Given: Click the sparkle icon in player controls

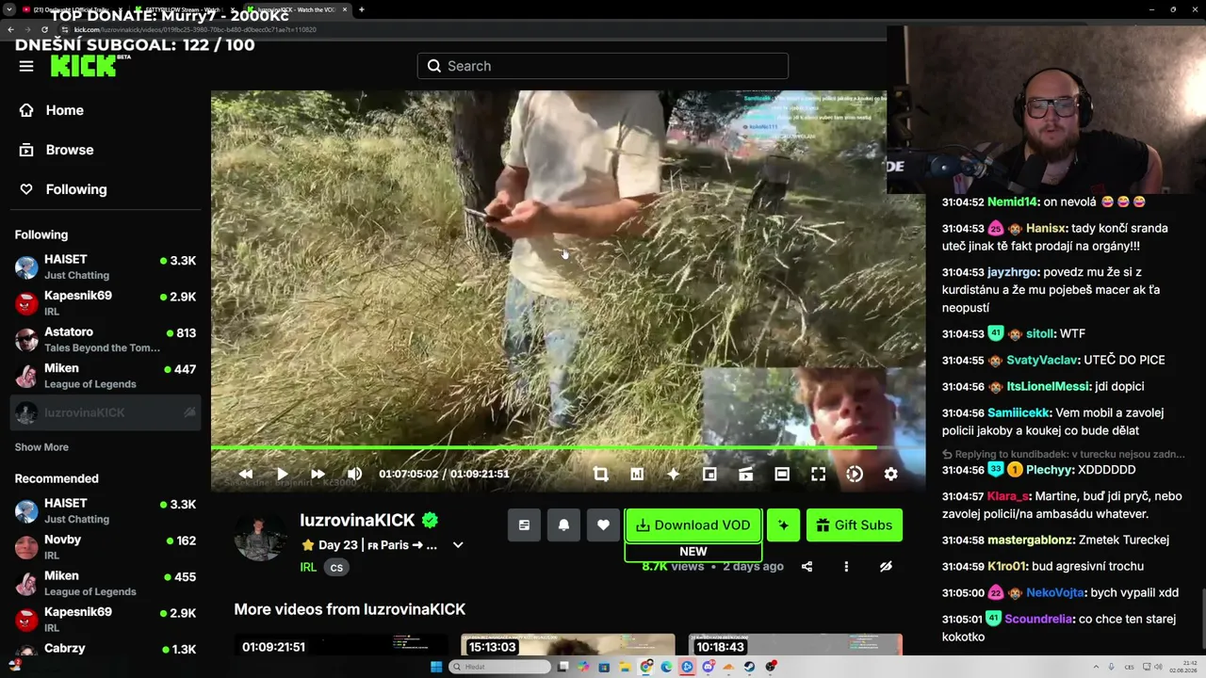Looking at the screenshot, I should tap(673, 475).
